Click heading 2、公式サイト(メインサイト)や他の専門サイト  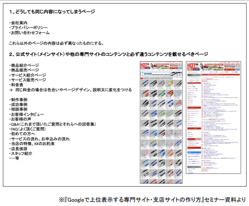(108, 54)
